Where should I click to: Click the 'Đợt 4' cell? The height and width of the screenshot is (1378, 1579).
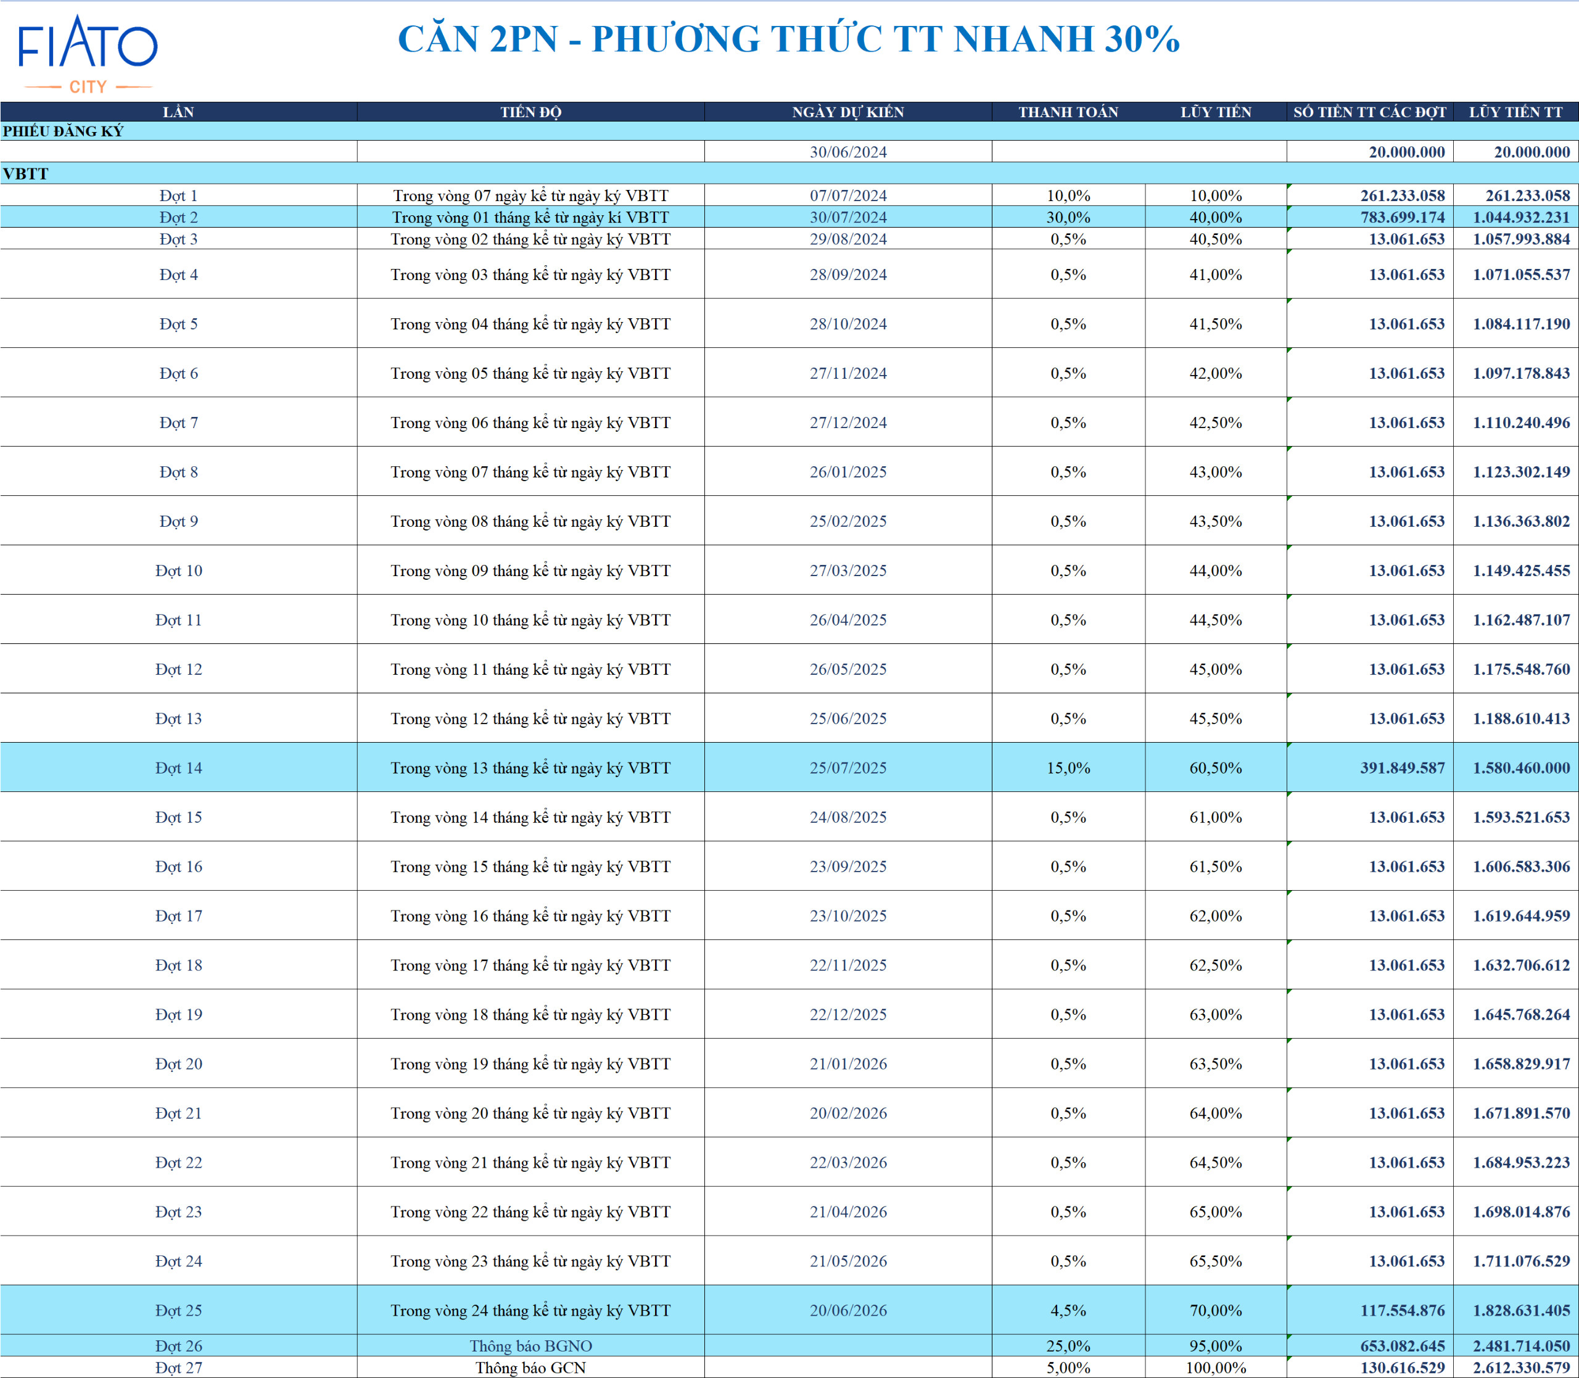click(178, 274)
